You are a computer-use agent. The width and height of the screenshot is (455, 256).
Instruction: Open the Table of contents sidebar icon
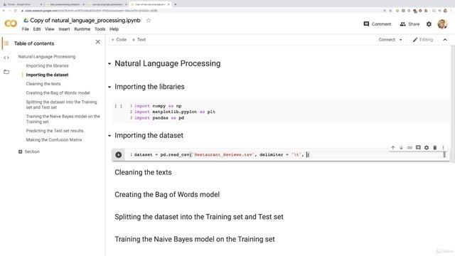click(x=6, y=43)
